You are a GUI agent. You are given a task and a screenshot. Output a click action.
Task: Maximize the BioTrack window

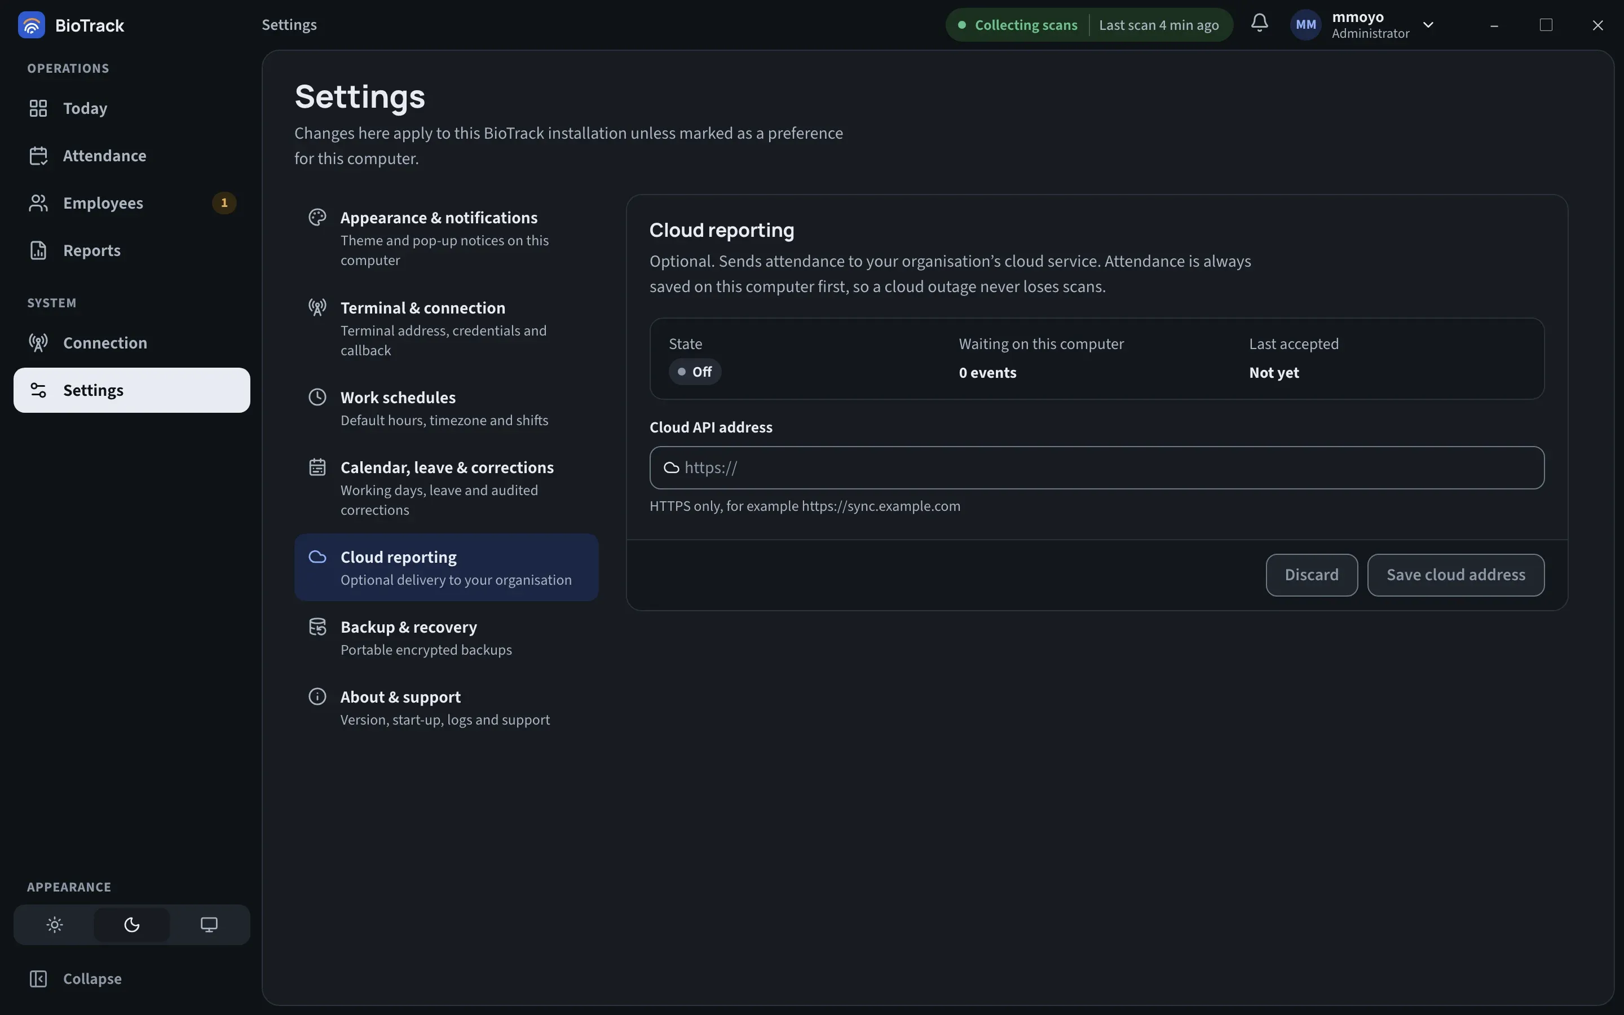[1546, 25]
